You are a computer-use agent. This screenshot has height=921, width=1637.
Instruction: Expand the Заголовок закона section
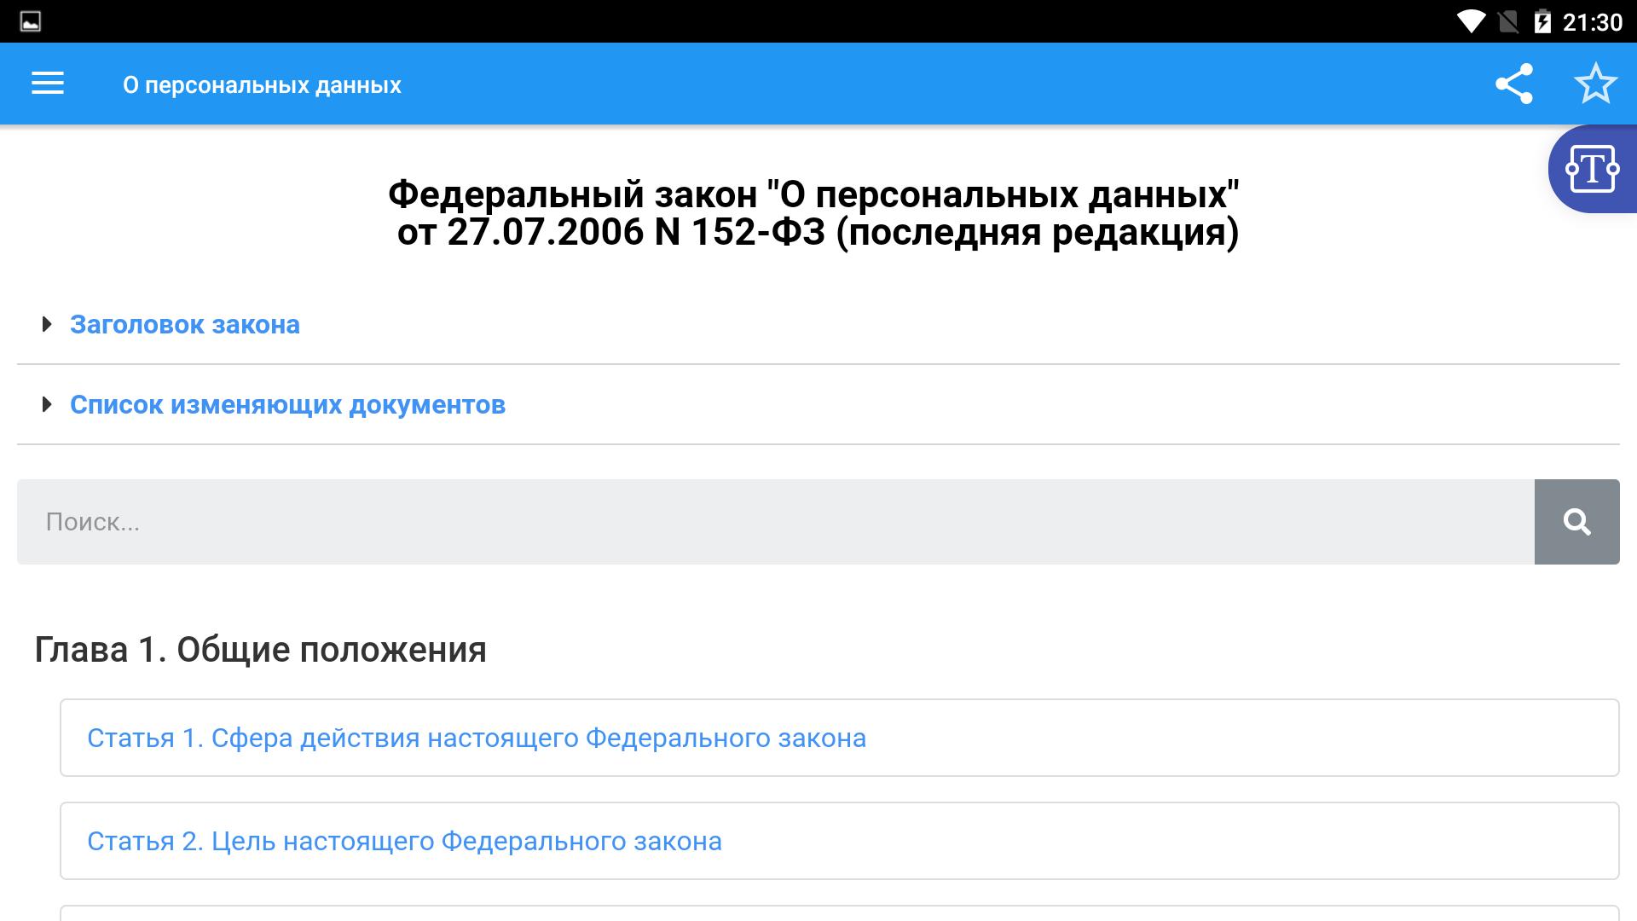(185, 325)
